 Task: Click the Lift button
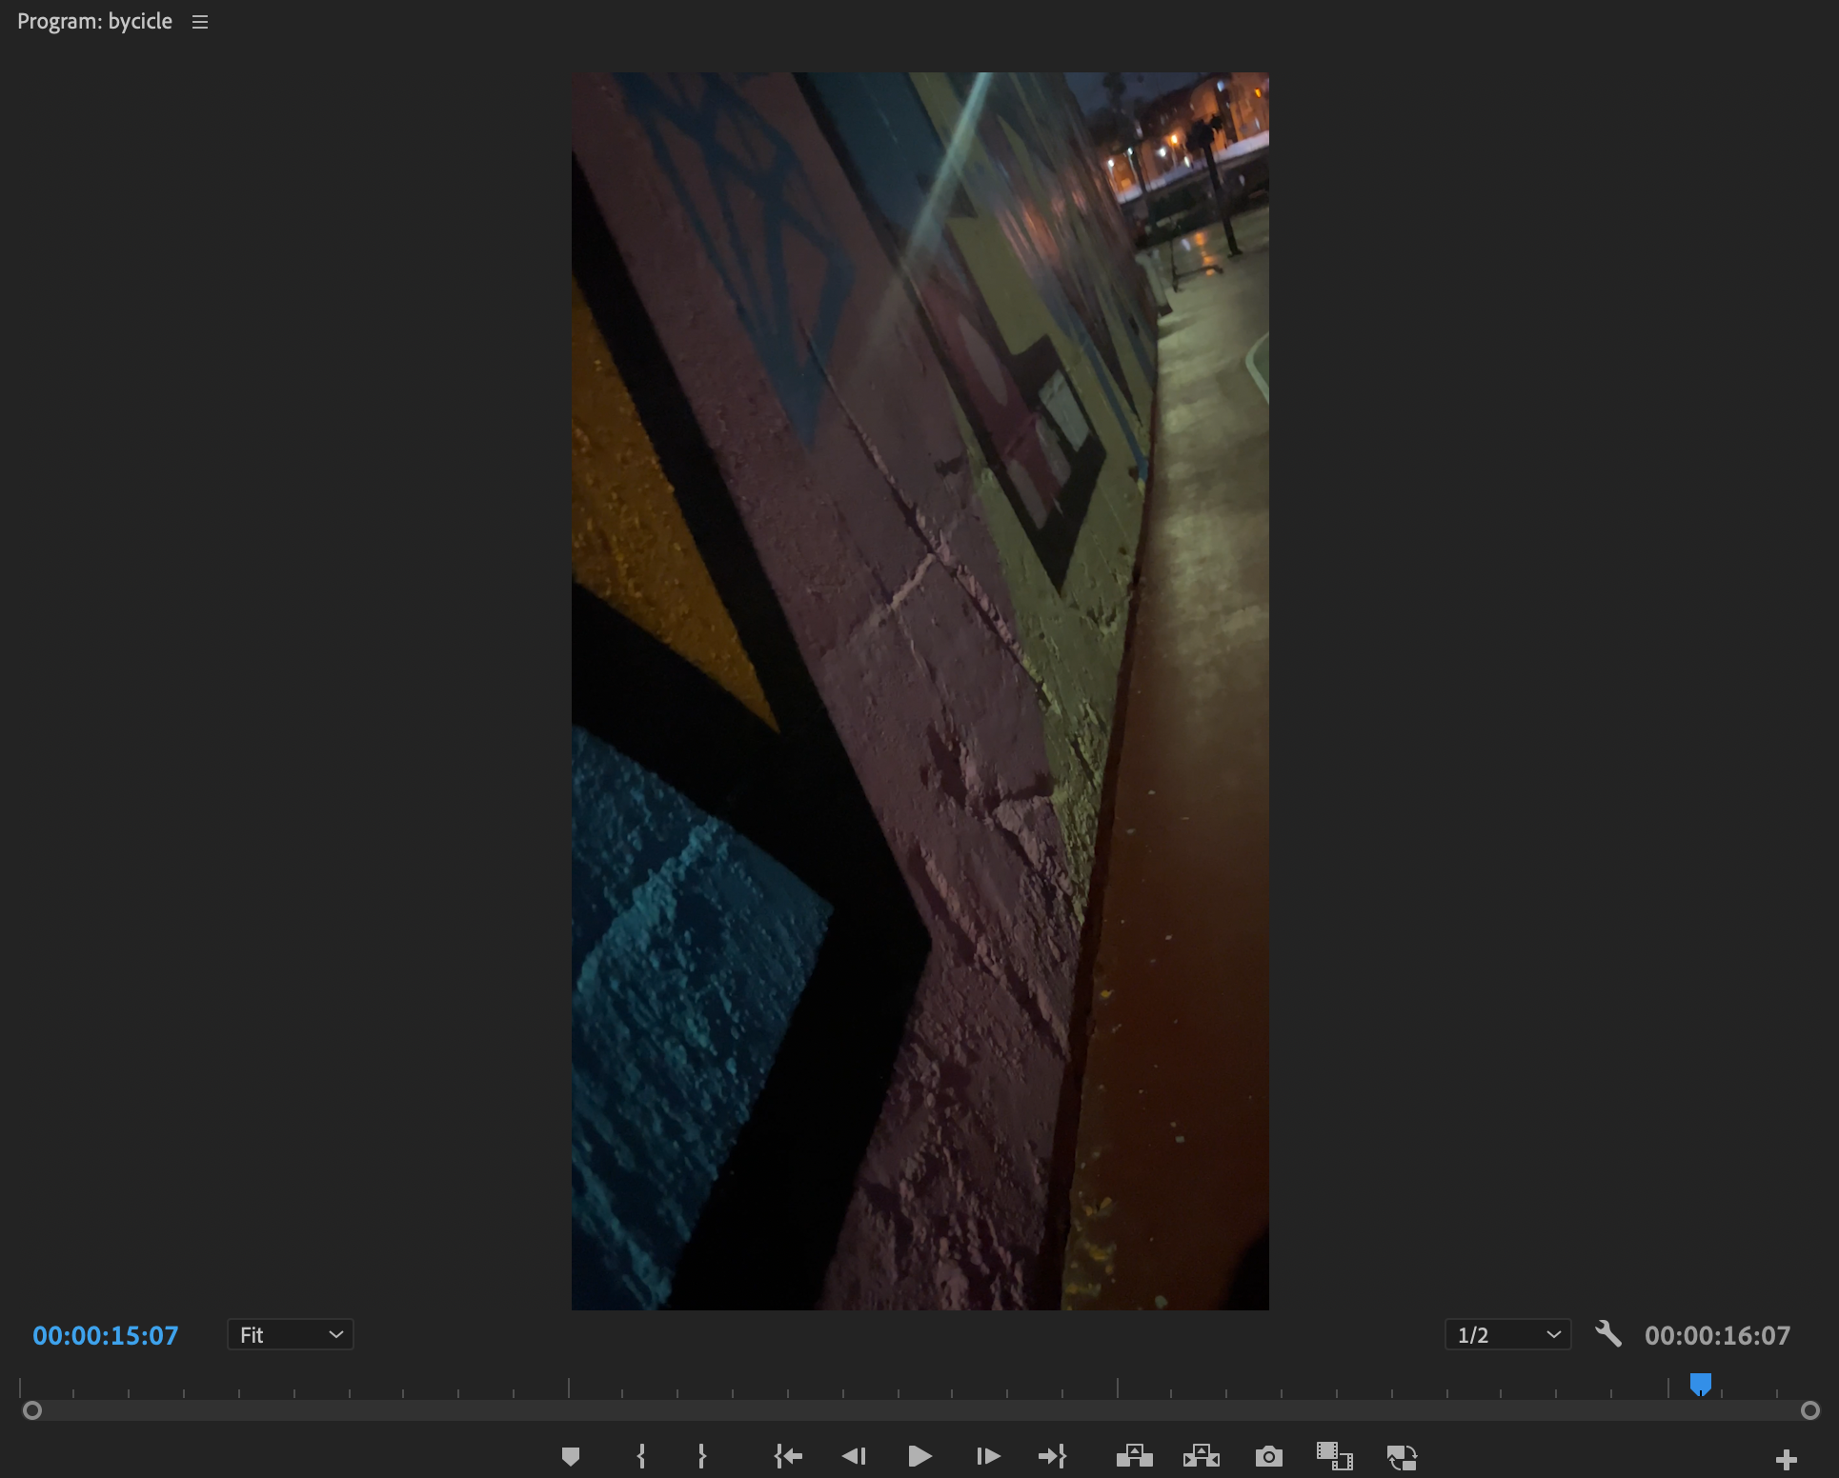1134,1456
